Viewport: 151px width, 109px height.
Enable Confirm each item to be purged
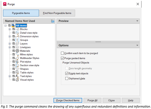point(62,53)
